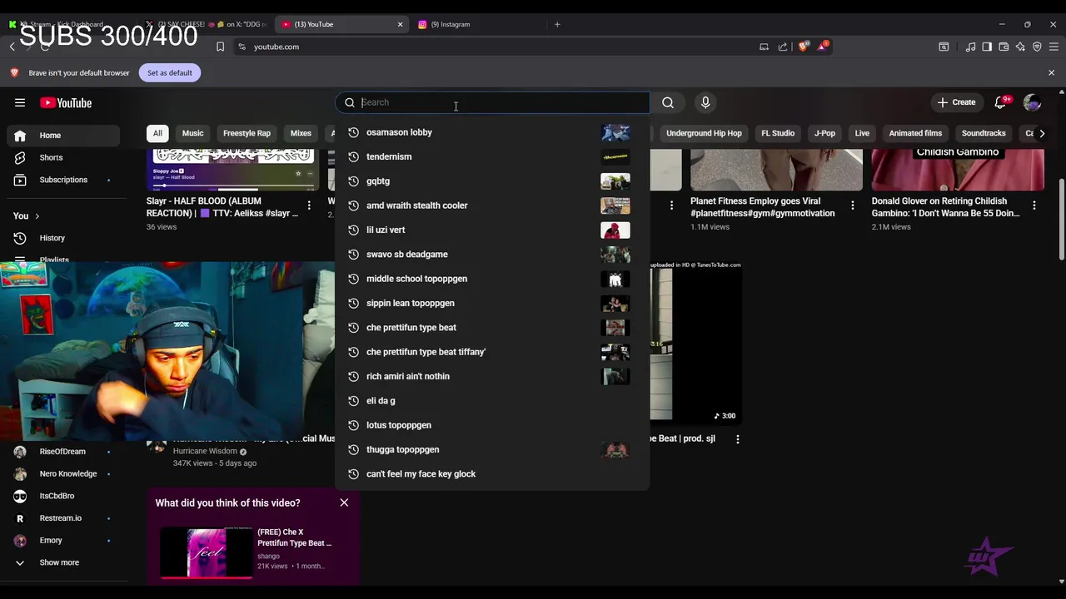
Task: Select the J-Pop filter chip
Action: pyautogui.click(x=824, y=133)
